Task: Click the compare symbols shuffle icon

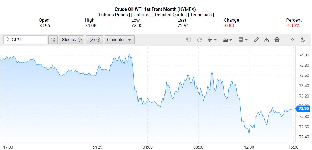Action: pyautogui.click(x=53, y=40)
